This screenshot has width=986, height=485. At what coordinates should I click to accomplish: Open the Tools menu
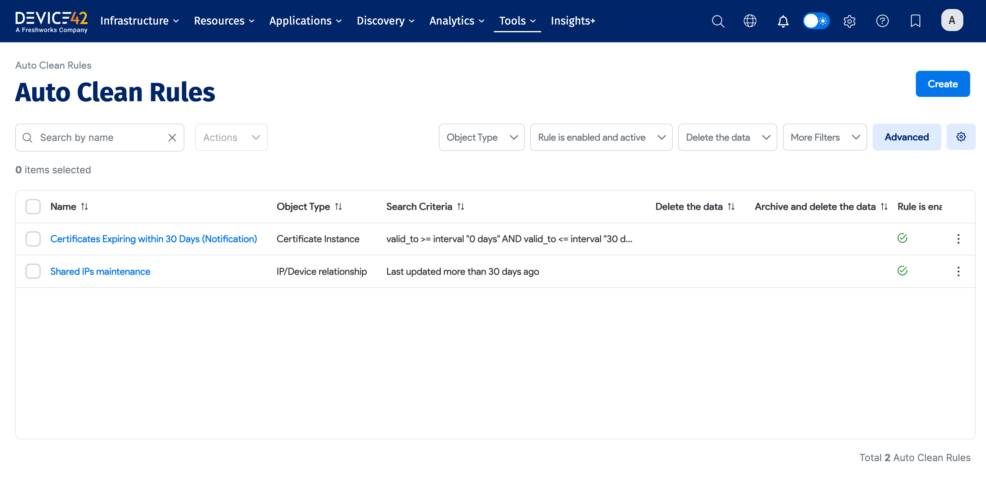pyautogui.click(x=517, y=21)
